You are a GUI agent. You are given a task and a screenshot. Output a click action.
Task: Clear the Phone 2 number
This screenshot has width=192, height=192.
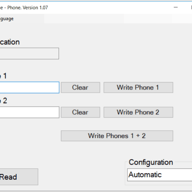tap(80, 112)
